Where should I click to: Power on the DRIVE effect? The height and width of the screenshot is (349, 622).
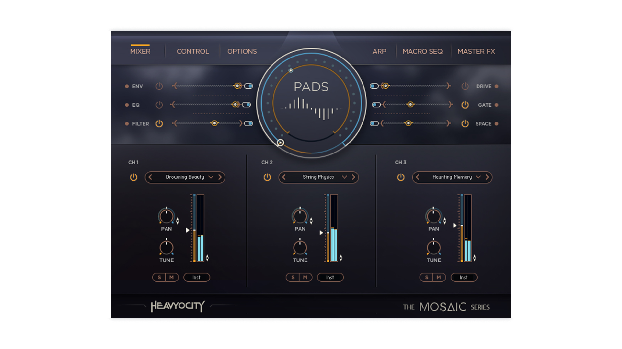465,86
